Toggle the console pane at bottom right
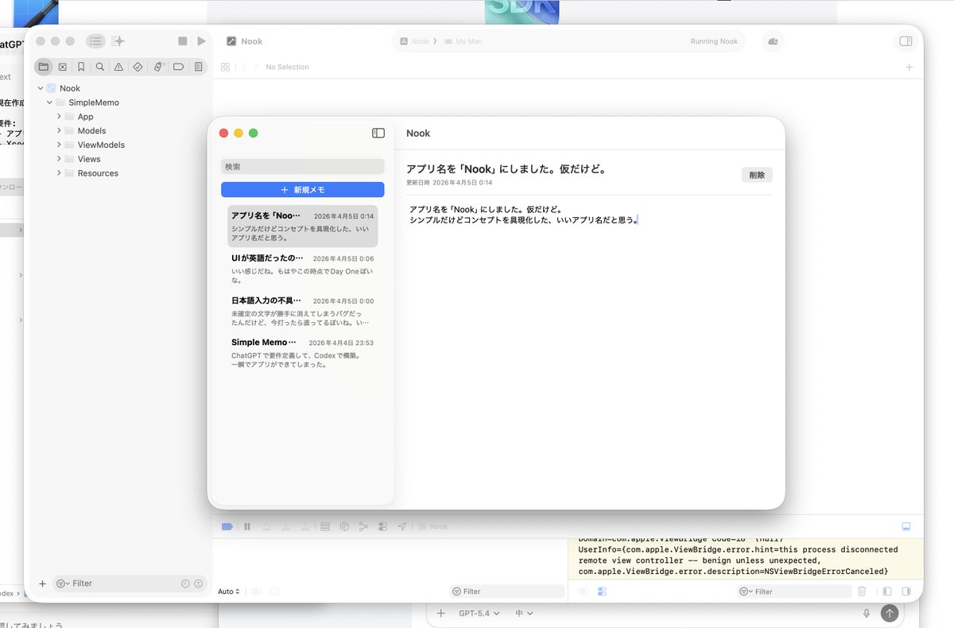Image resolution: width=954 pixels, height=628 pixels. [x=906, y=591]
